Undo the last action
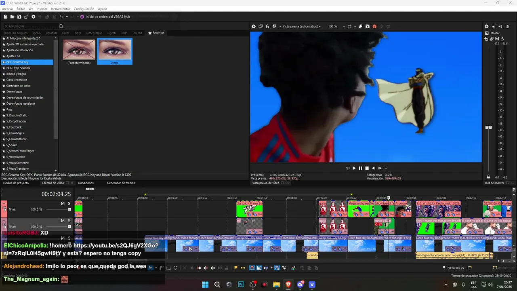Image resolution: width=517 pixels, height=291 pixels. point(61,17)
